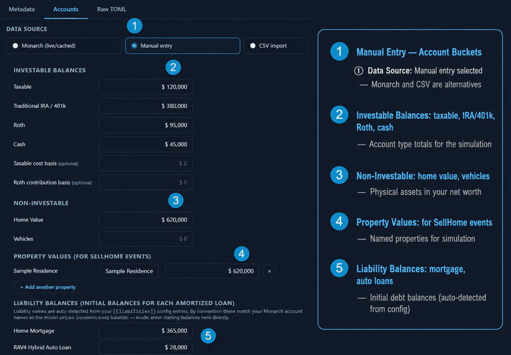Viewport: 511px width, 355px height.
Task: Click the Home Mortgage label
Action: tap(34, 331)
